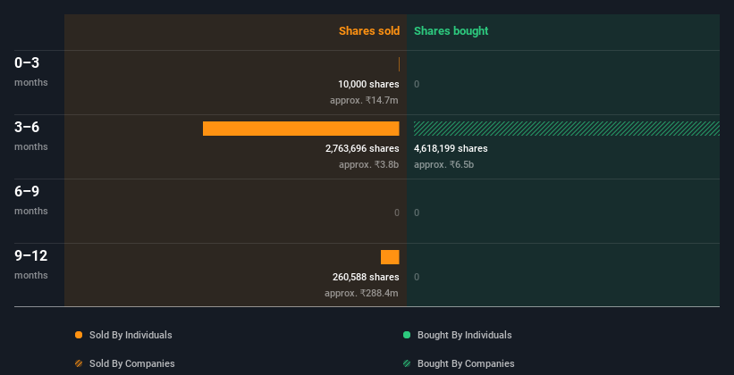Image resolution: width=734 pixels, height=375 pixels.
Task: Click the 4,618,199 shares value
Action: [451, 148]
